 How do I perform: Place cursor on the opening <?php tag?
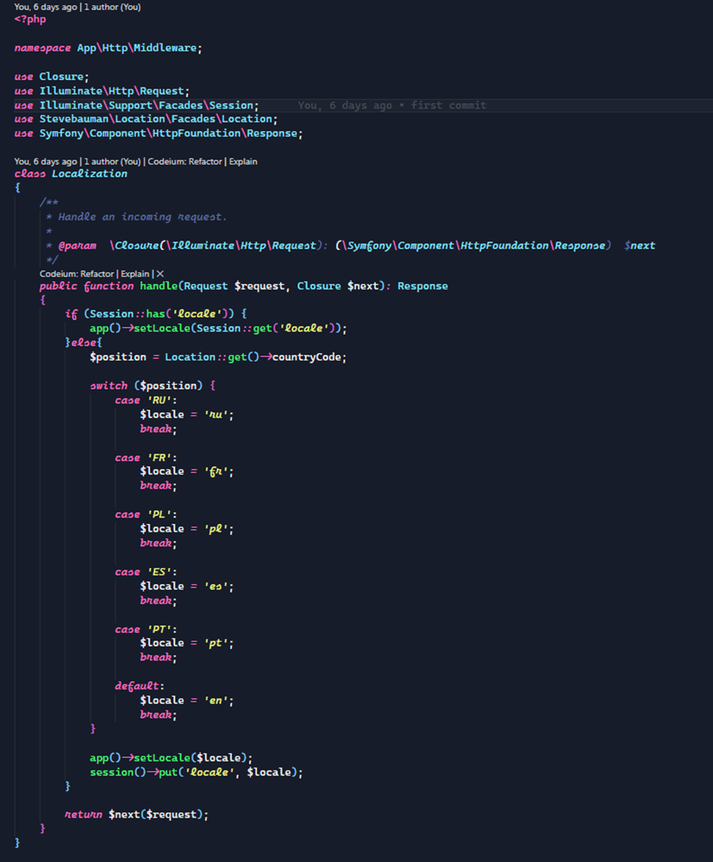pyautogui.click(x=30, y=19)
